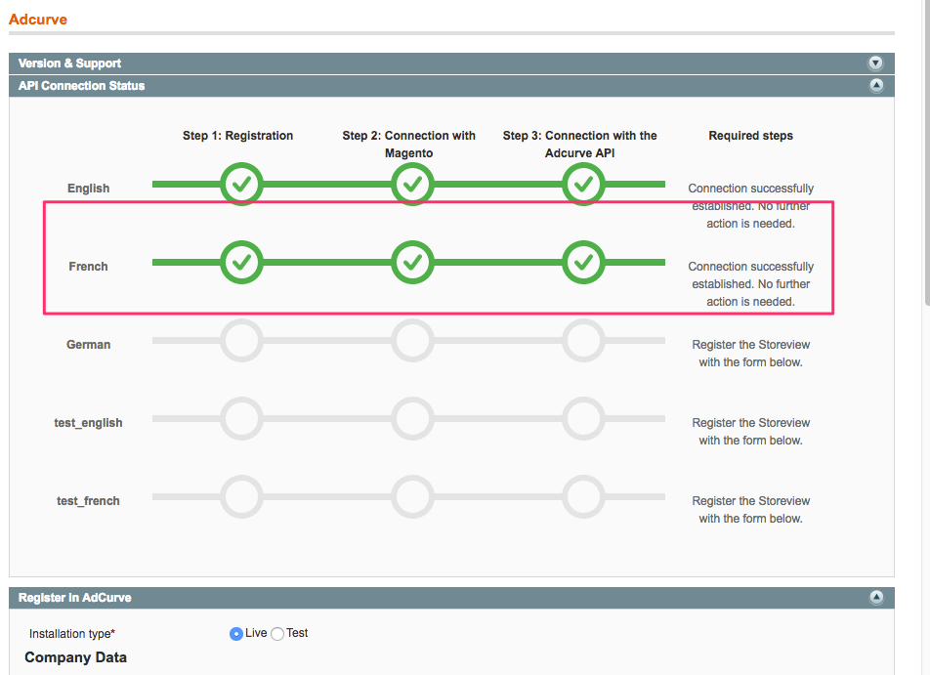Click German Step 2 empty status circle
Screen dimensions: 930x675
412,341
